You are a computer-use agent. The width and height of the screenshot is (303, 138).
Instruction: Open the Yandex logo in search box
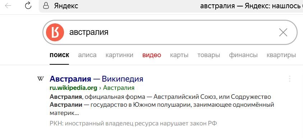[55, 32]
